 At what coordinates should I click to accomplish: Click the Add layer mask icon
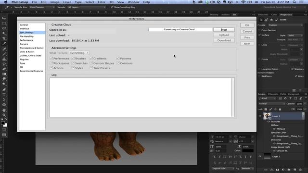(277, 170)
